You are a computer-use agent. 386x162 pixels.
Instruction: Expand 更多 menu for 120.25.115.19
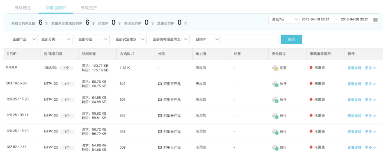click(370, 132)
